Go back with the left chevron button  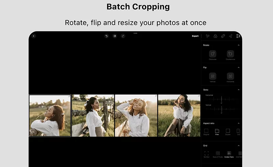click(x=34, y=36)
